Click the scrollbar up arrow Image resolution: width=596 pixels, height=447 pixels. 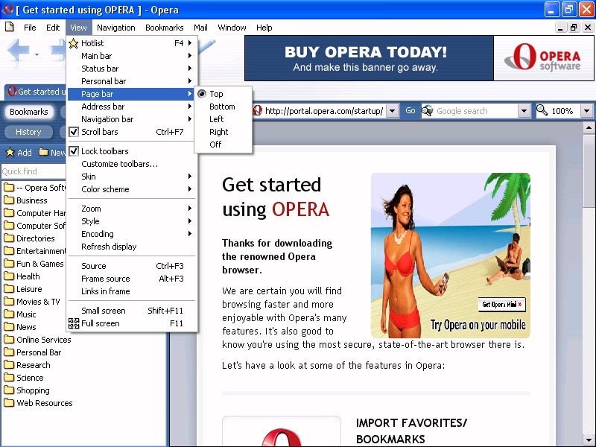pos(589,128)
